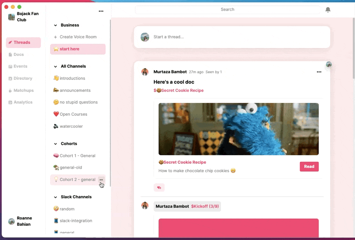355x240 pixels.
Task: Open the options menu beside Cohort 2 - general
Action: (101, 180)
